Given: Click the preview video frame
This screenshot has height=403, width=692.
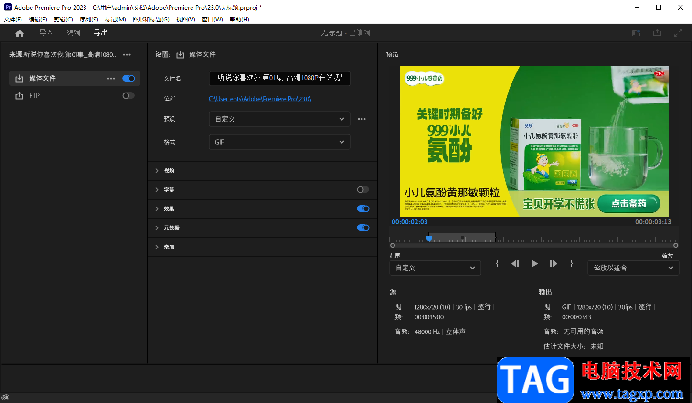Looking at the screenshot, I should [534, 141].
